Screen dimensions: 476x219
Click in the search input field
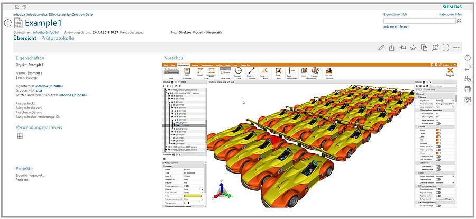coord(419,21)
